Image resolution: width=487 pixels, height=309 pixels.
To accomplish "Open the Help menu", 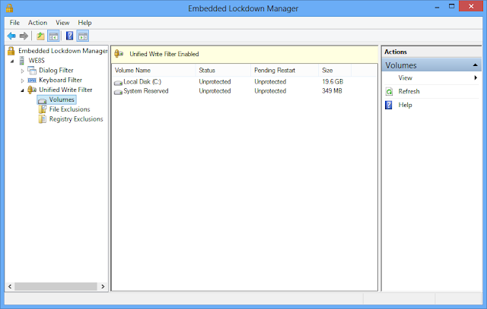I will 84,23.
